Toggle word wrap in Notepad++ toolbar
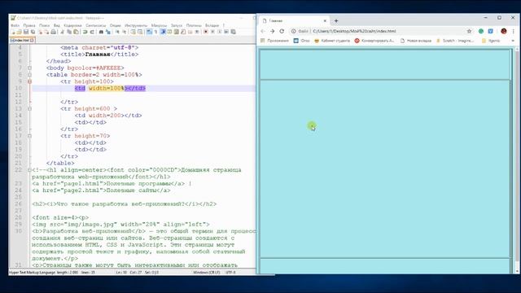This screenshot has height=293, width=521. pos(149,32)
